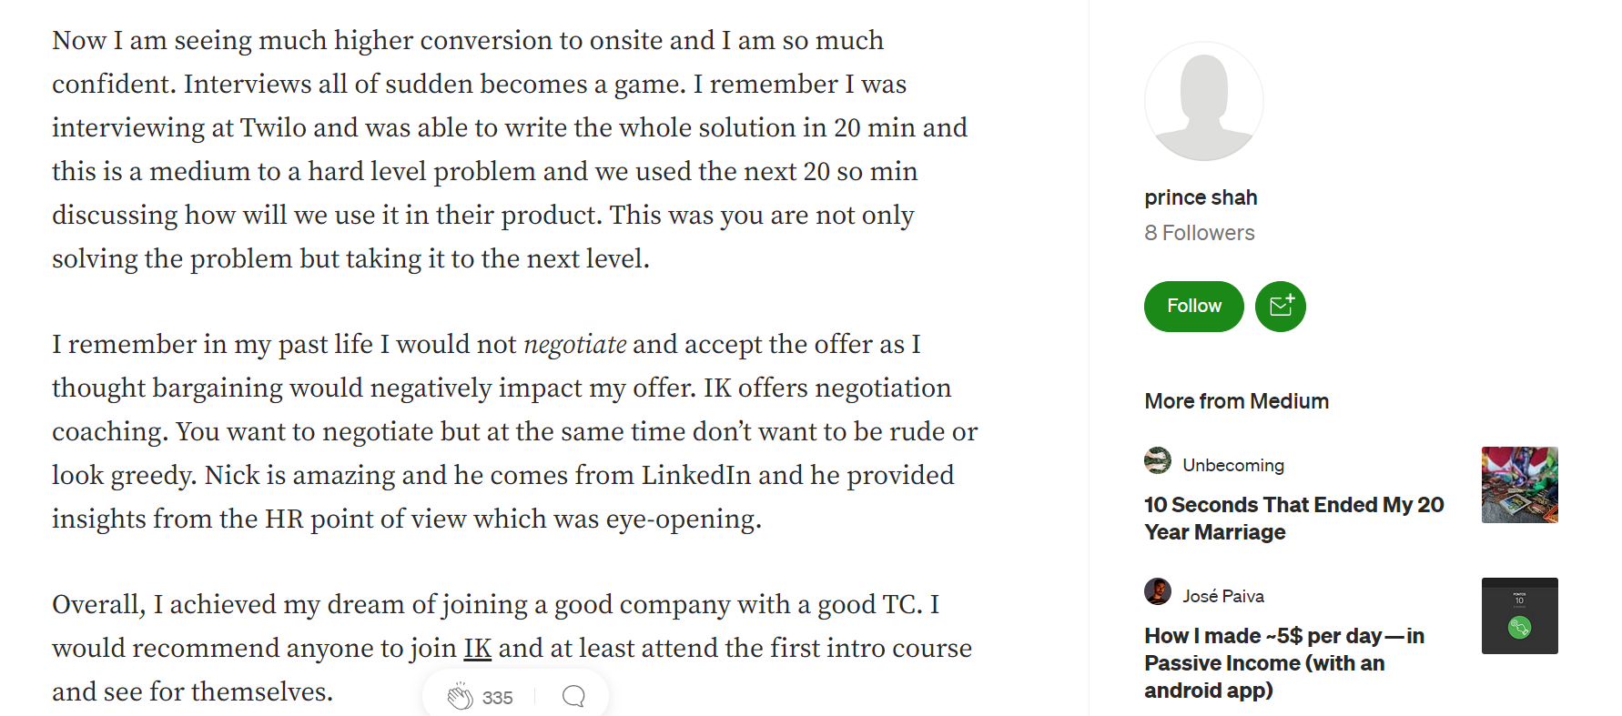Screen dimensions: 1622x716
Task: Open José Paiva's author name
Action: coord(1222,597)
